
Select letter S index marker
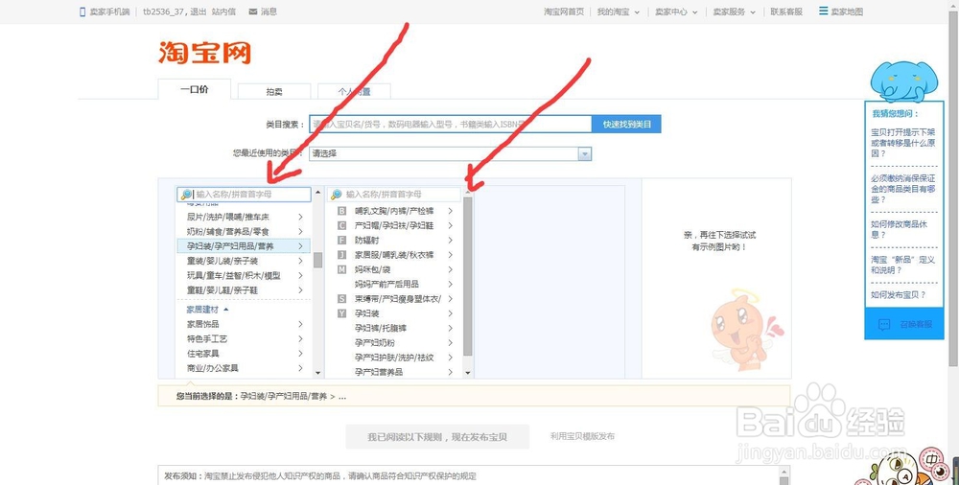(342, 299)
